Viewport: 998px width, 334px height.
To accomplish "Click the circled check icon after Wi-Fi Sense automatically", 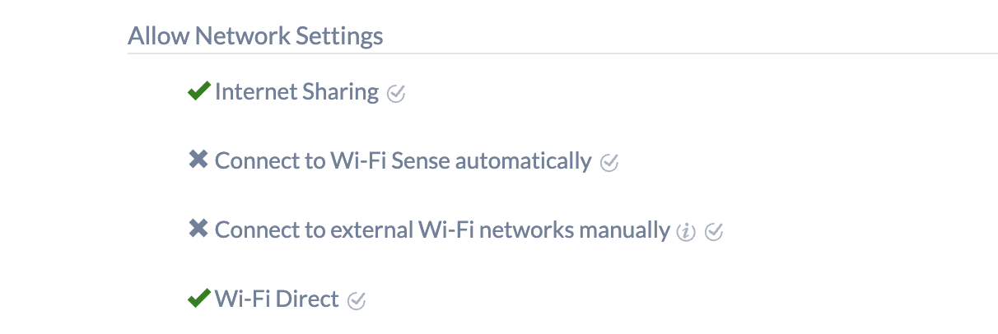I will coord(609,163).
